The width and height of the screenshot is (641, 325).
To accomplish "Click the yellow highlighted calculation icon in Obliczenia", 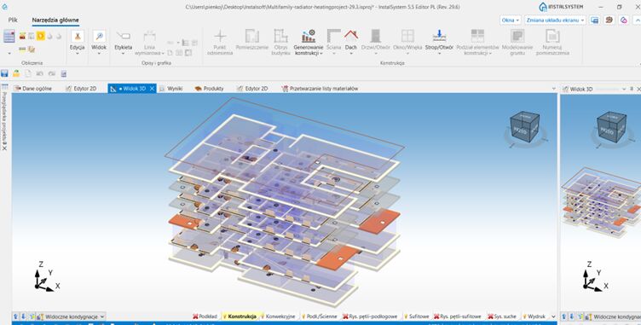I will click(x=40, y=36).
